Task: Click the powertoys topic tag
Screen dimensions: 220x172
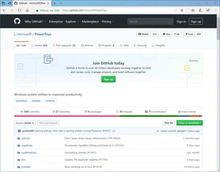Action: pos(21,101)
